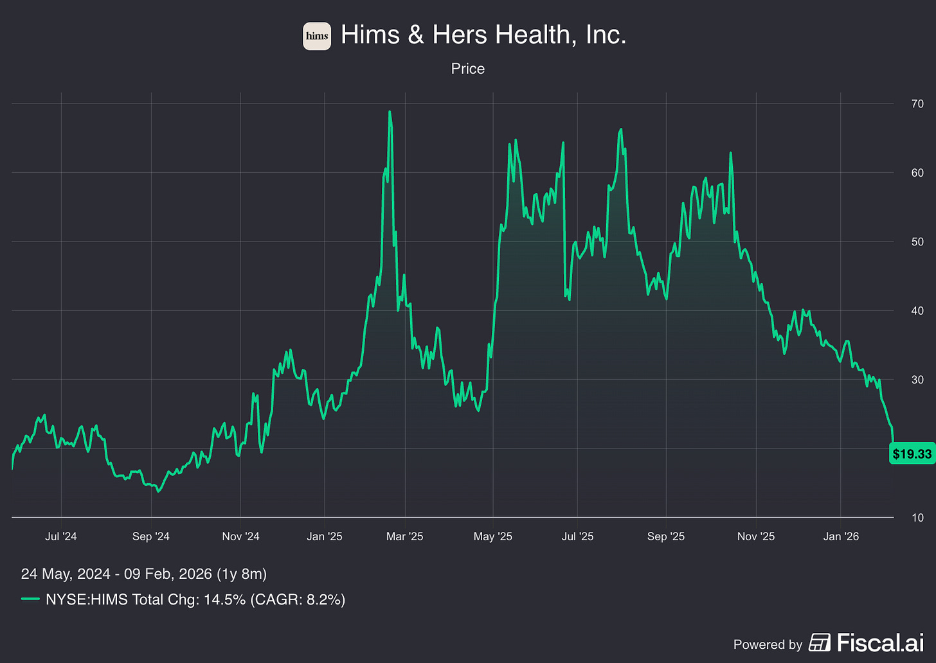Click the 'Sep '24' x-axis label
Screen dimensions: 936x663
tap(151, 536)
